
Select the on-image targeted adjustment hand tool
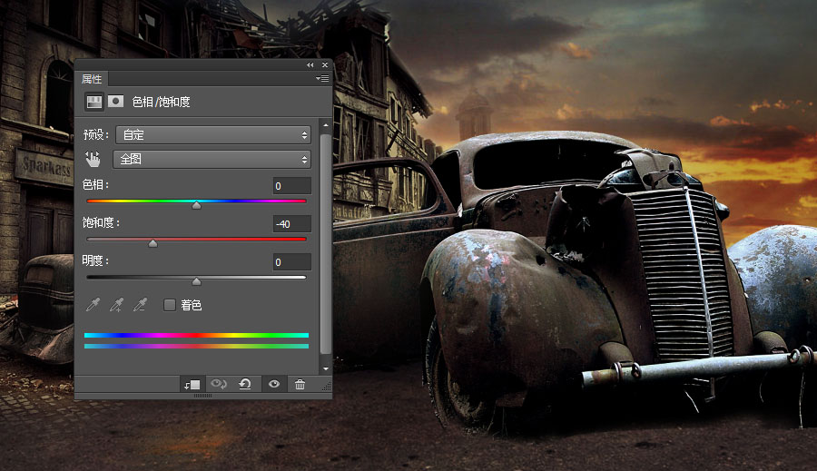coord(93,159)
